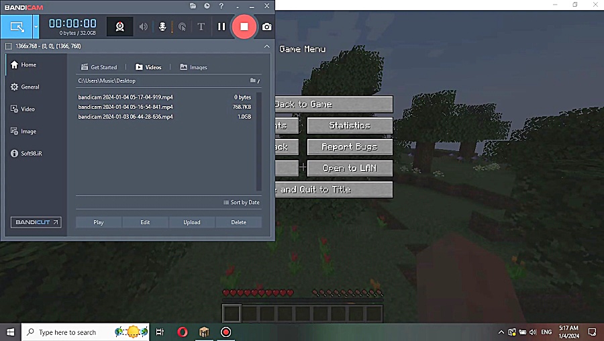Screen dimensions: 604x341
Task: Open the taskbar clock and date
Action: (568, 332)
